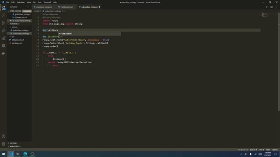280x157 pixels.
Task: Click the 'Set as interpreter' code lens
Action: pyautogui.click(x=50, y=14)
